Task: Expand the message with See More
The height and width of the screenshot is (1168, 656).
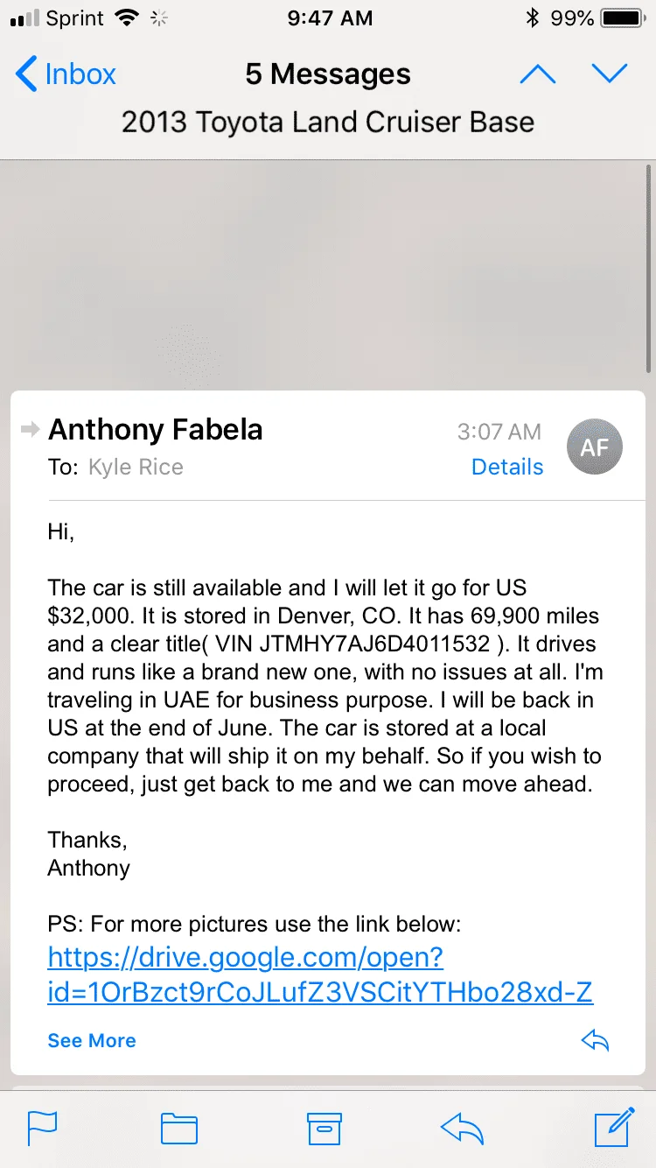Action: tap(92, 1040)
